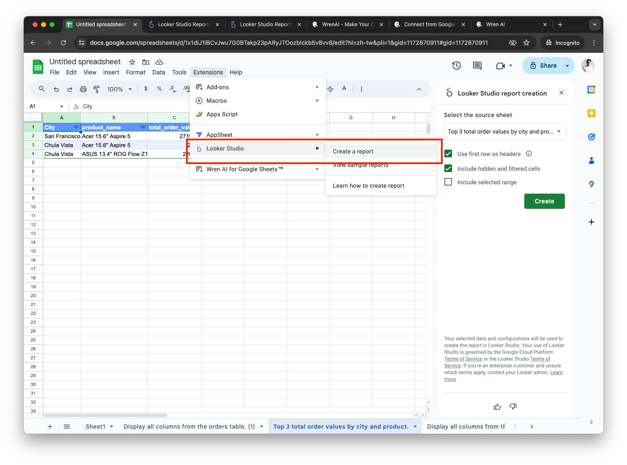Star the Untitled spreadsheet
The height and width of the screenshot is (465, 627).
pyautogui.click(x=132, y=62)
